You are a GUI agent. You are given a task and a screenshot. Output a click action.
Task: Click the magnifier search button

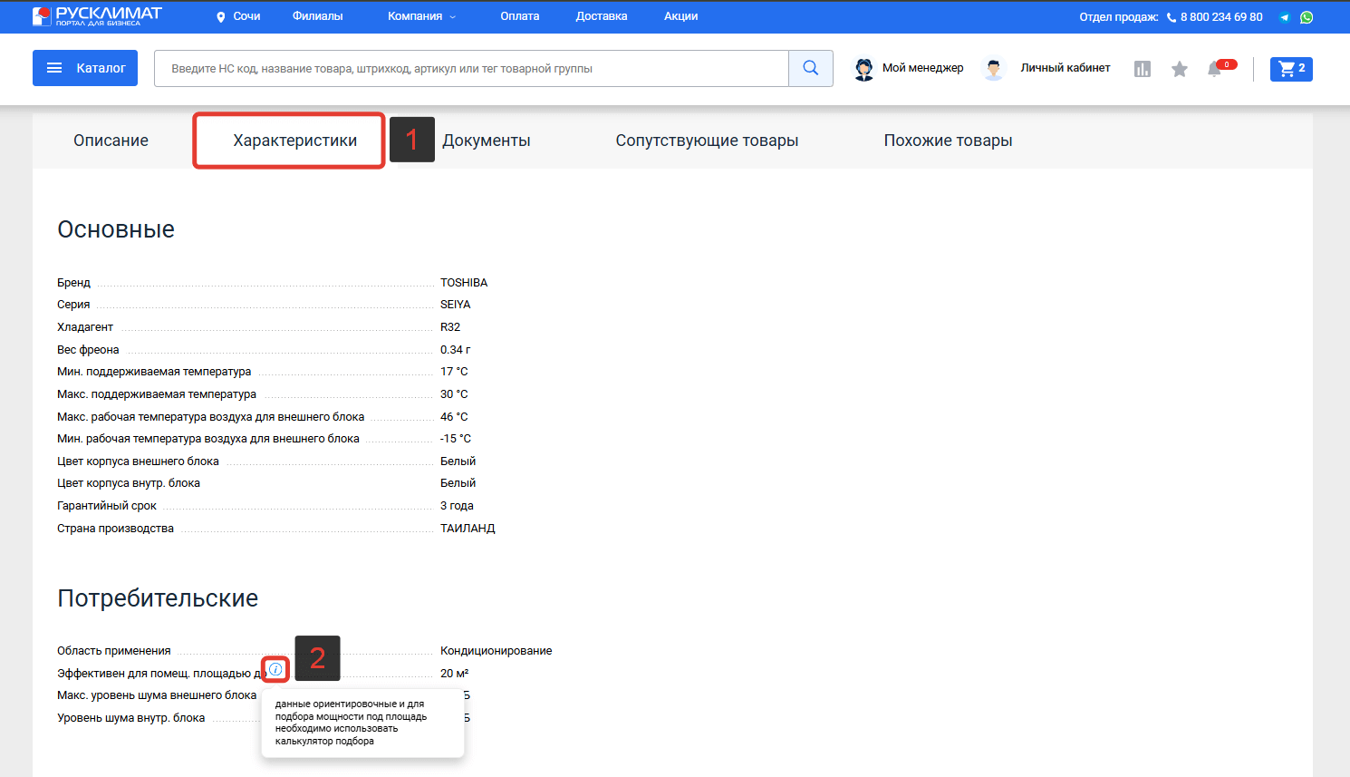pyautogui.click(x=811, y=68)
